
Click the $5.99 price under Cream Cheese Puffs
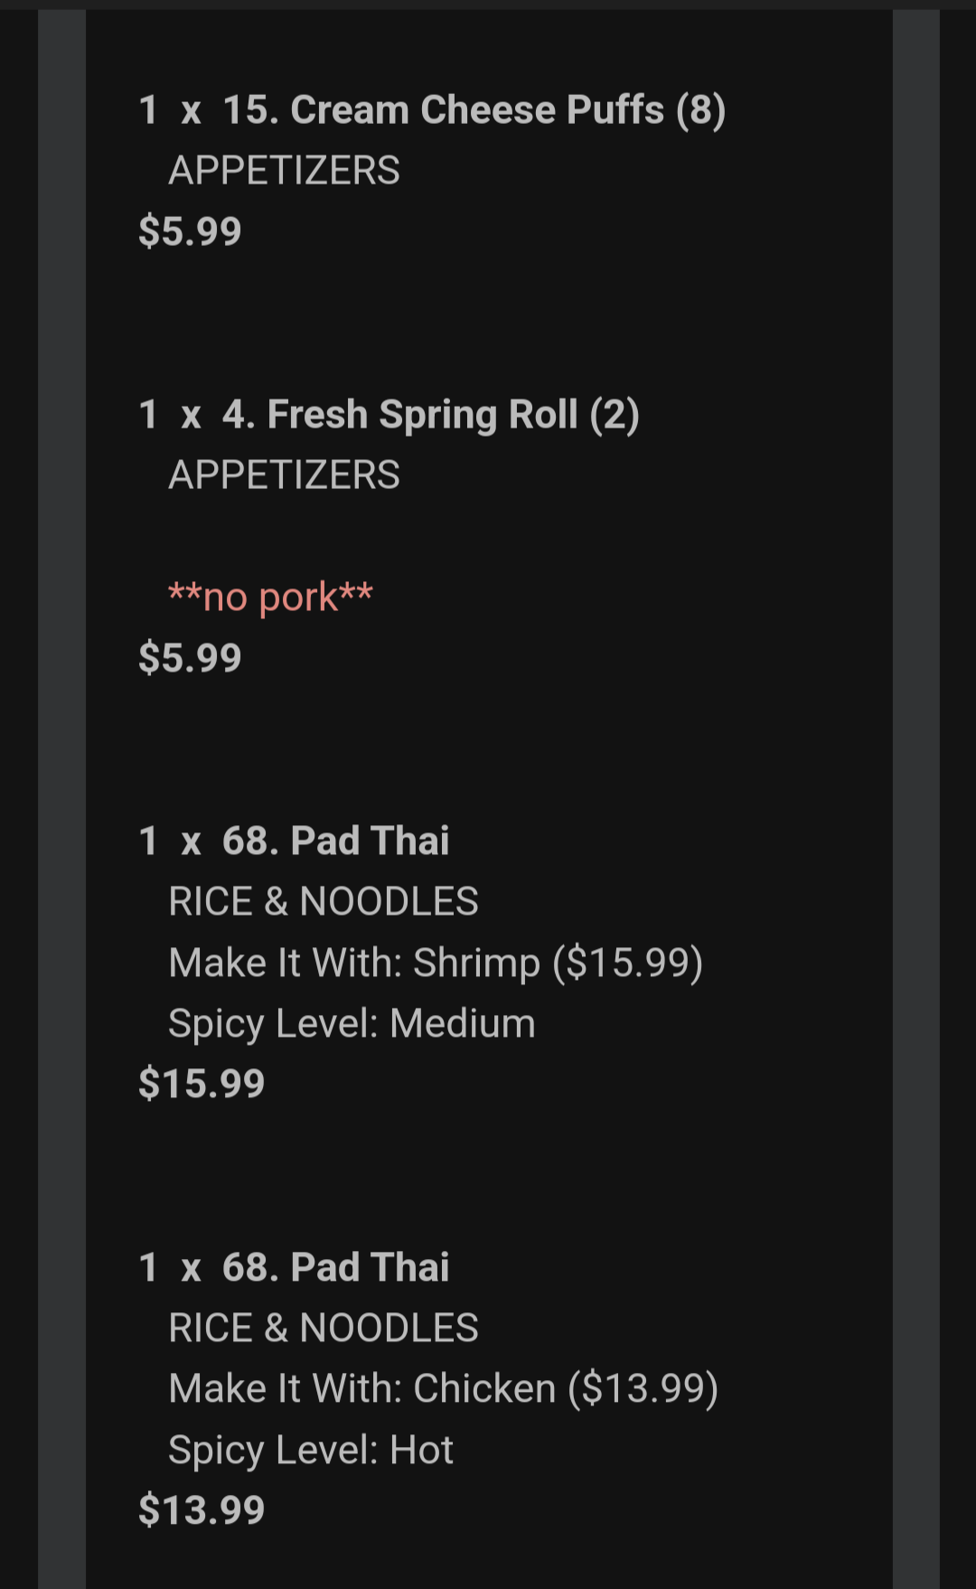(x=190, y=231)
